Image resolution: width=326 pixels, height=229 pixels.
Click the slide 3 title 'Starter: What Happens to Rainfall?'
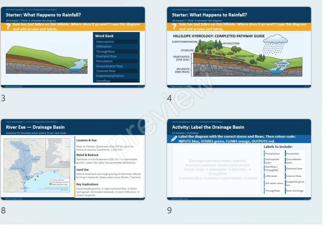click(x=43, y=15)
